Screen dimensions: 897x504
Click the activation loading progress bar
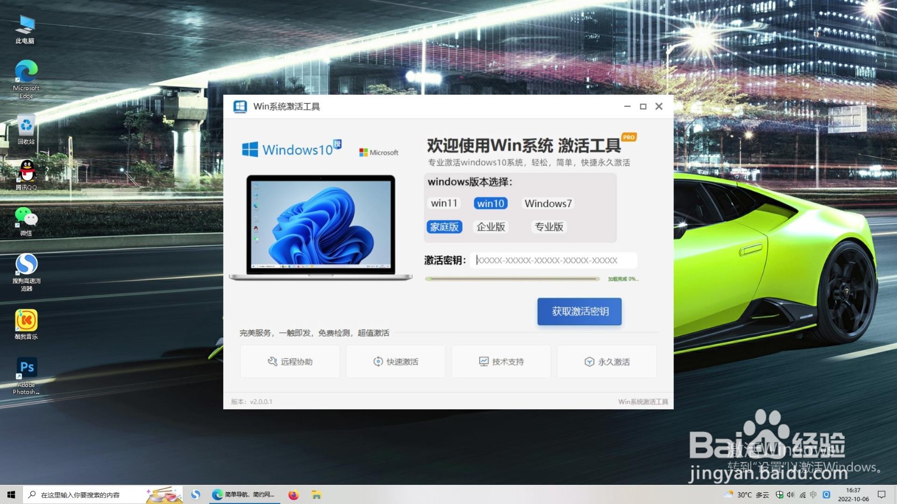(x=513, y=278)
